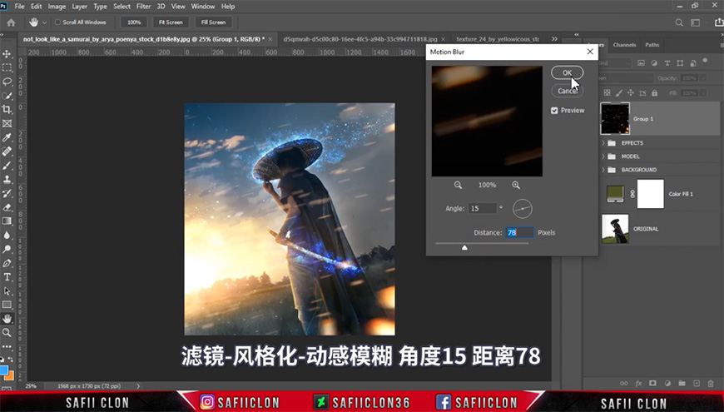
Task: Open the workspace switcher icon
Action: [696, 22]
